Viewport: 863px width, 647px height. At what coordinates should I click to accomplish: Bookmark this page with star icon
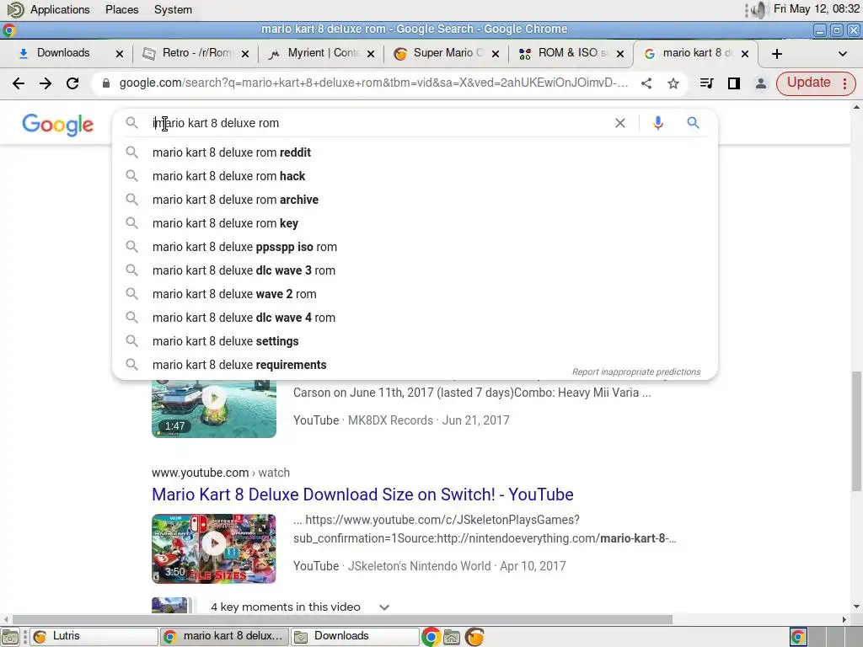tap(673, 83)
